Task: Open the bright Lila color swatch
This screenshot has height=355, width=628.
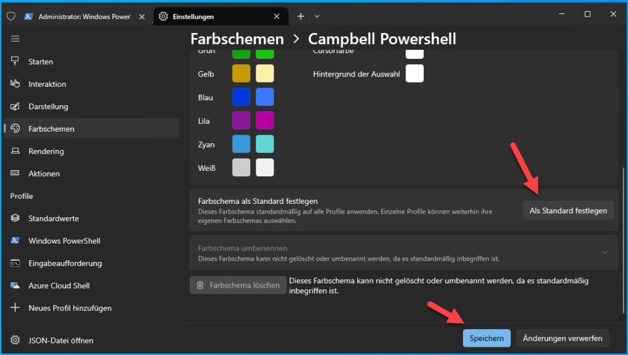Action: click(265, 121)
